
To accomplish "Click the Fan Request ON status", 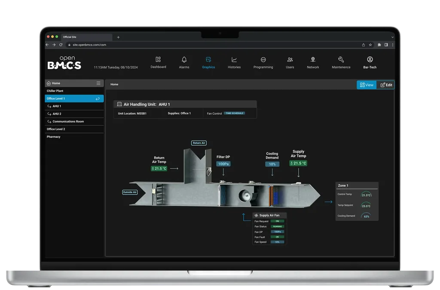I will click(x=277, y=221).
